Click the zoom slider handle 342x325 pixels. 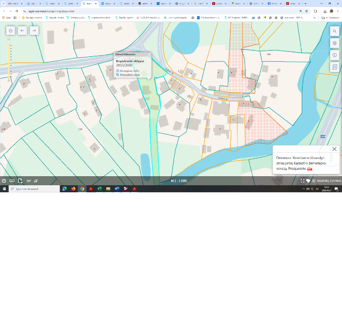[9, 43]
